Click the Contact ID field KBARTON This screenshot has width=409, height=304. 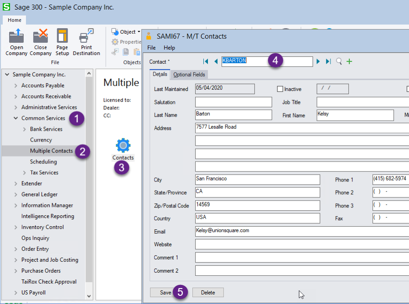[267, 61]
